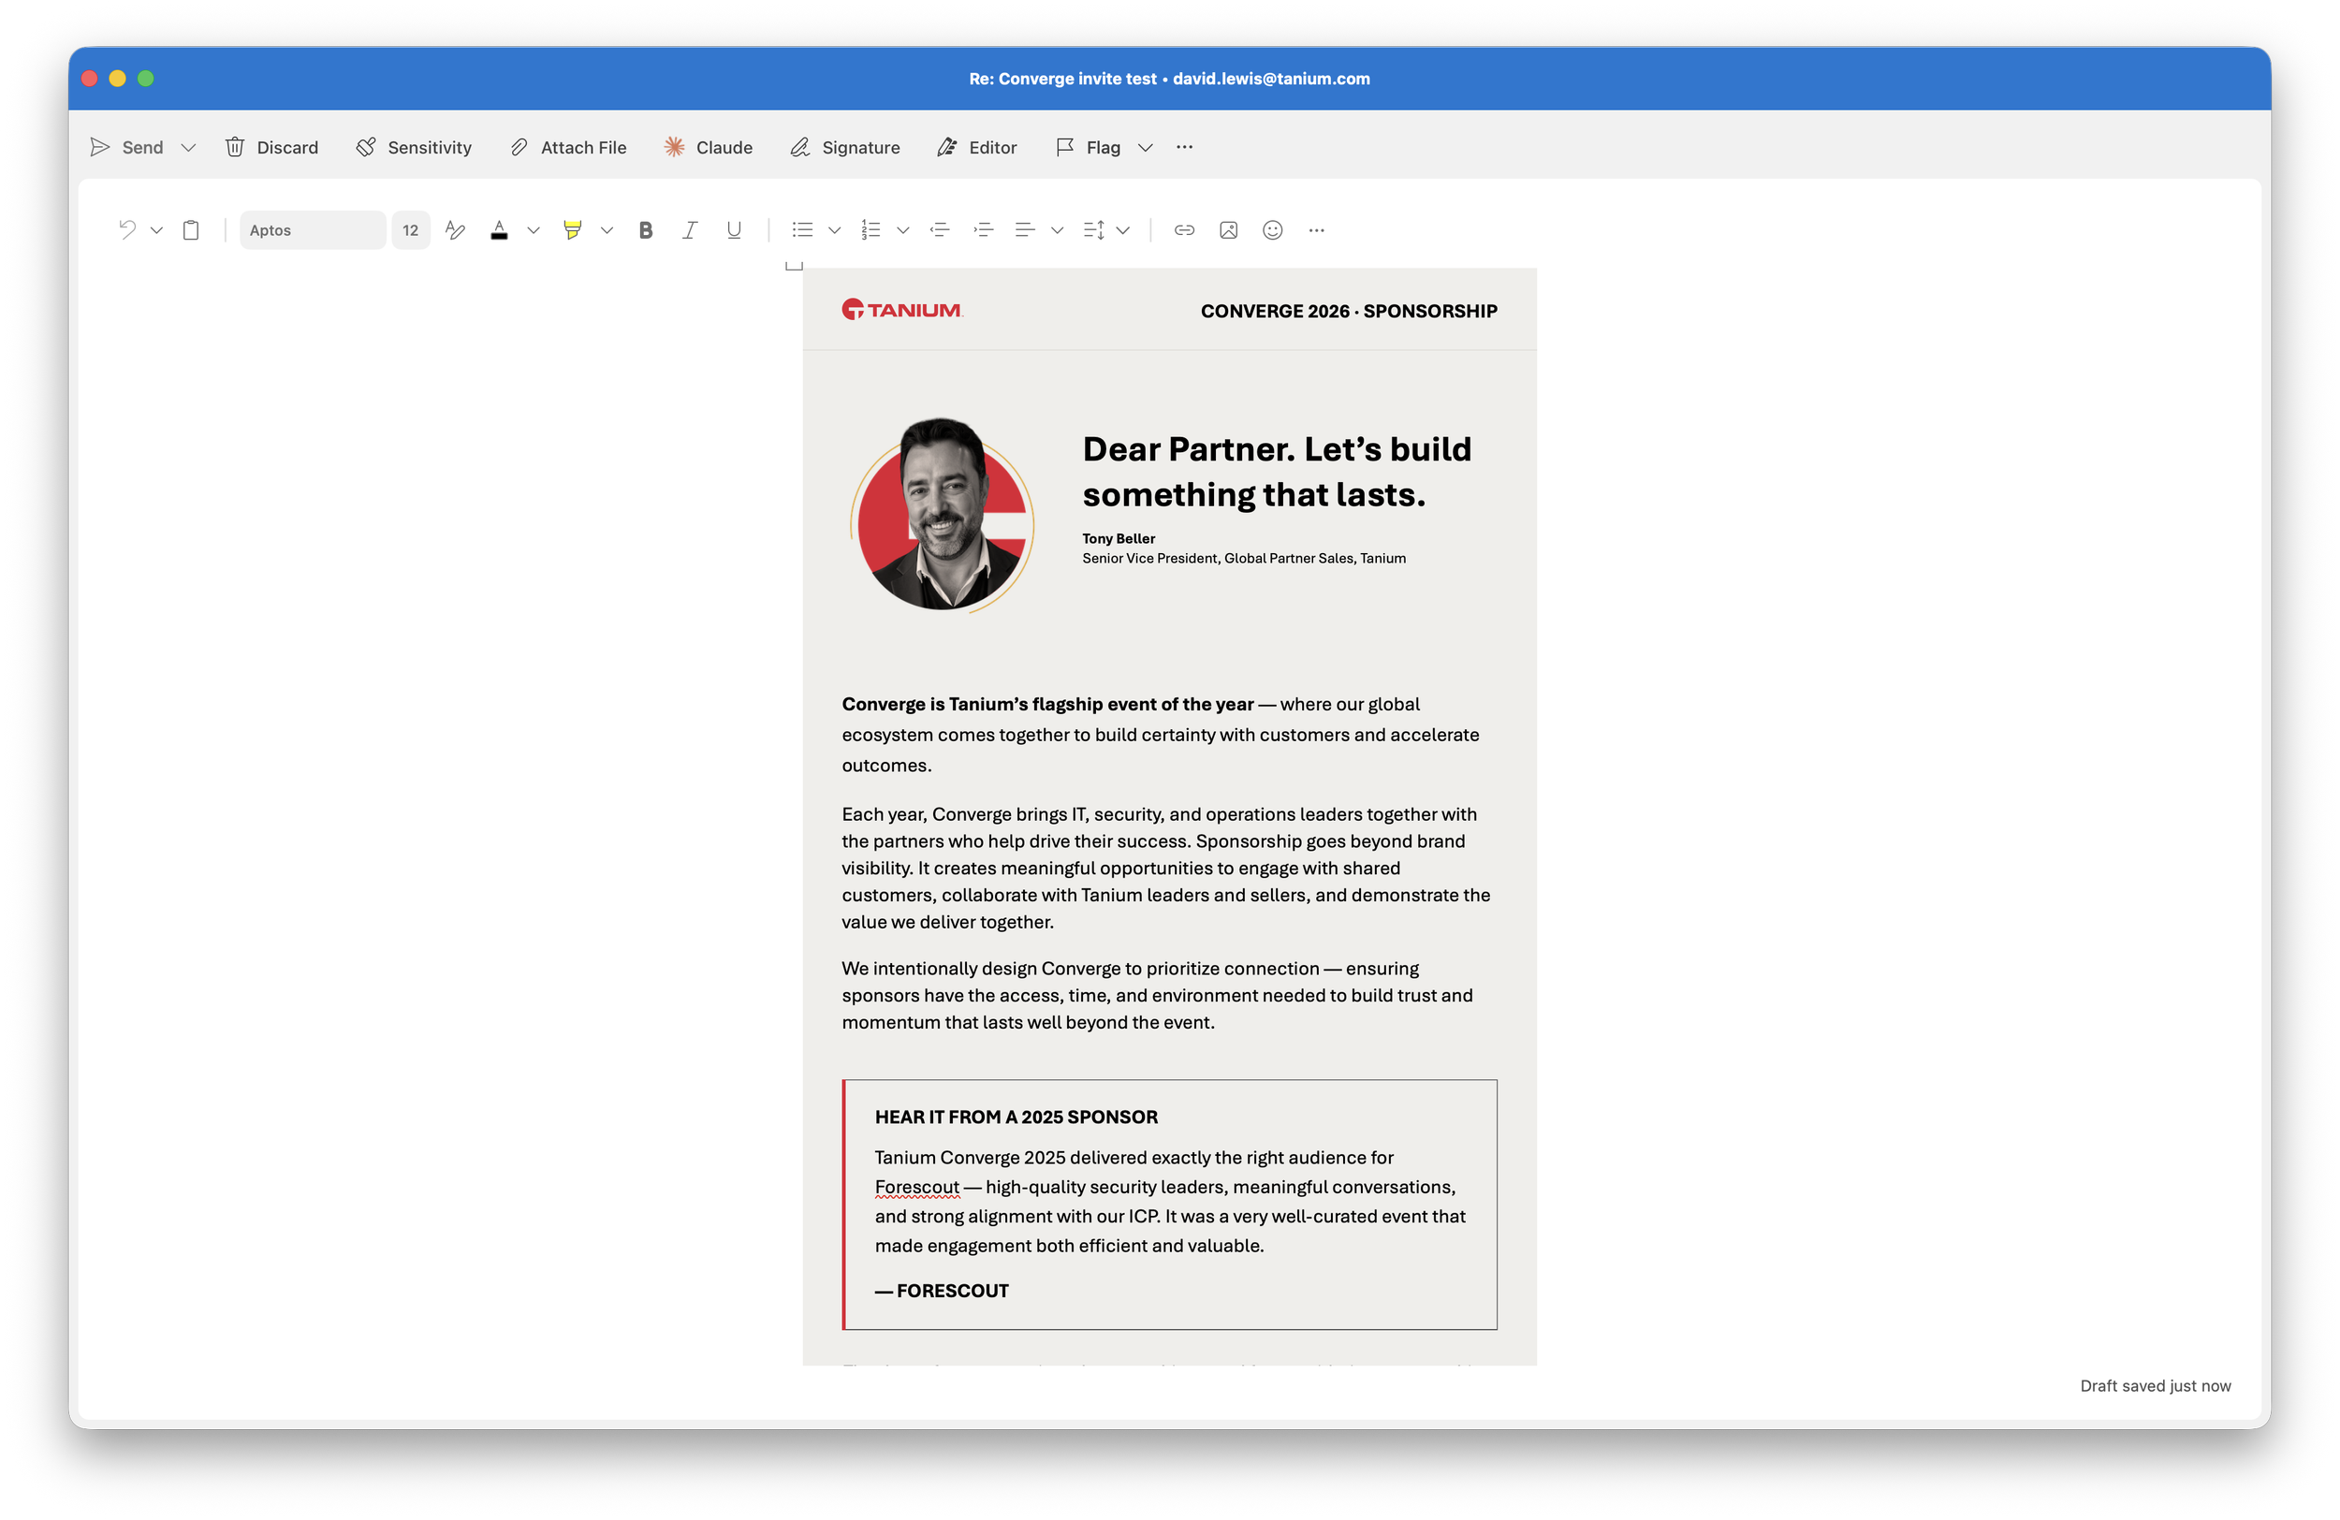Discard this draft message
This screenshot has height=1520, width=2340.
point(272,148)
